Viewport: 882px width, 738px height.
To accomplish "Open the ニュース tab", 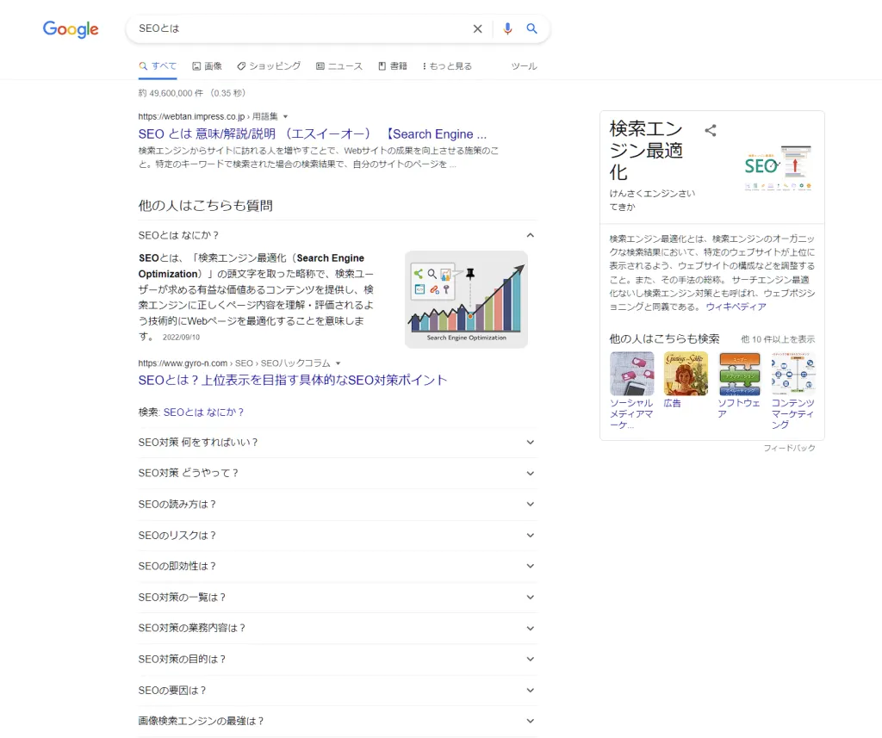I will [x=339, y=66].
